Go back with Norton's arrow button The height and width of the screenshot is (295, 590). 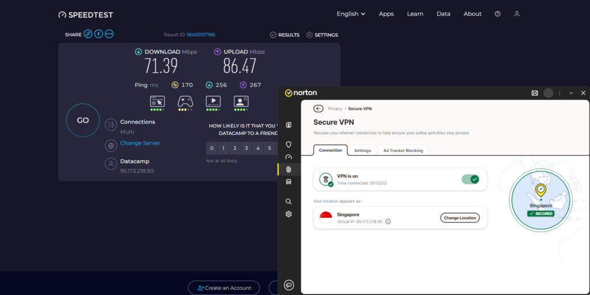[318, 109]
